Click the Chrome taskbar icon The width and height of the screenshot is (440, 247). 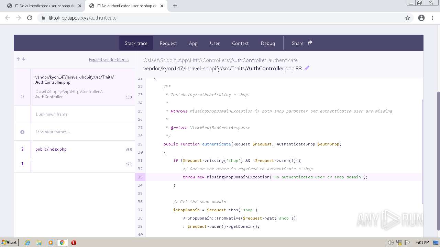[62, 243]
